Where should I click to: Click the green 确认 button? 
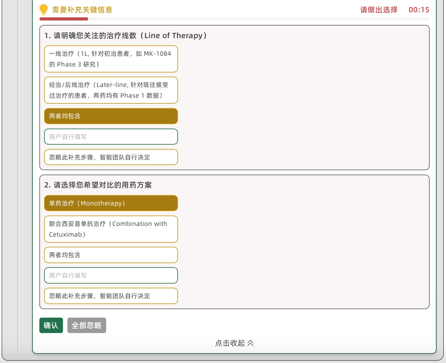pyautogui.click(x=51, y=325)
